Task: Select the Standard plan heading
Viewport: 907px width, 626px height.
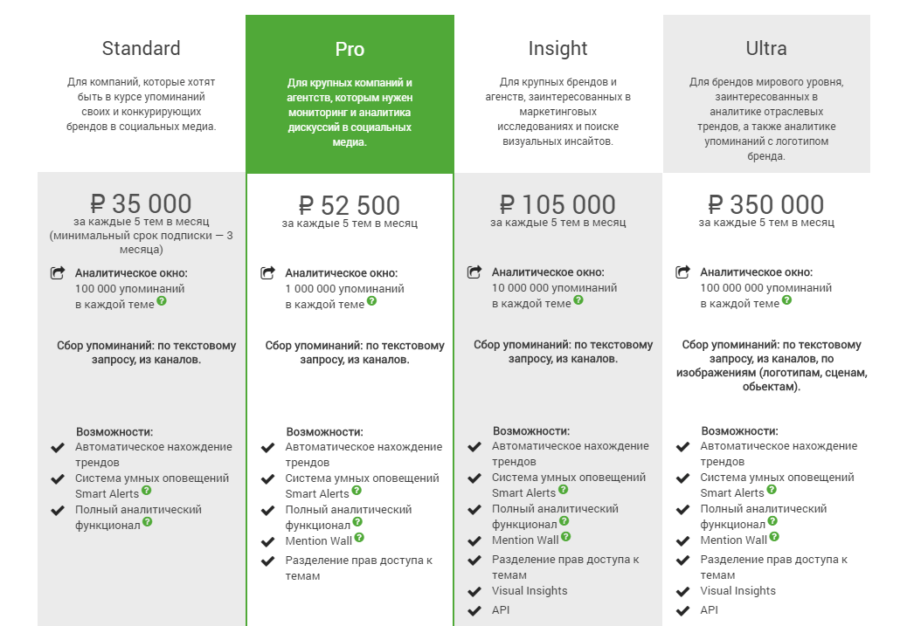Action: click(x=142, y=49)
